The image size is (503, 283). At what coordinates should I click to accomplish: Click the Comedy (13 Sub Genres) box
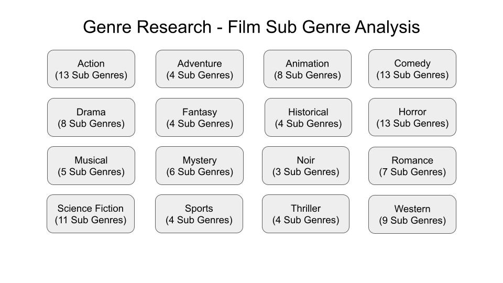pyautogui.click(x=412, y=69)
